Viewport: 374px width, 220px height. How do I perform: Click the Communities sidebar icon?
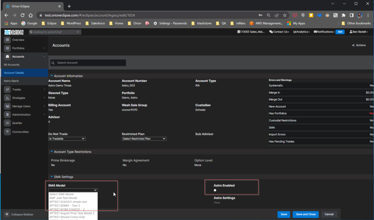(7, 132)
